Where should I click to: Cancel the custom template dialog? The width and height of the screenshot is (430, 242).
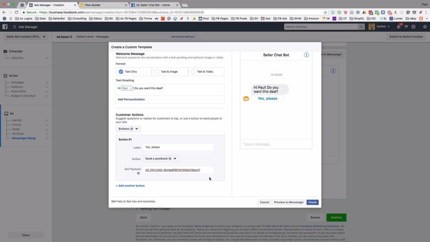click(265, 202)
